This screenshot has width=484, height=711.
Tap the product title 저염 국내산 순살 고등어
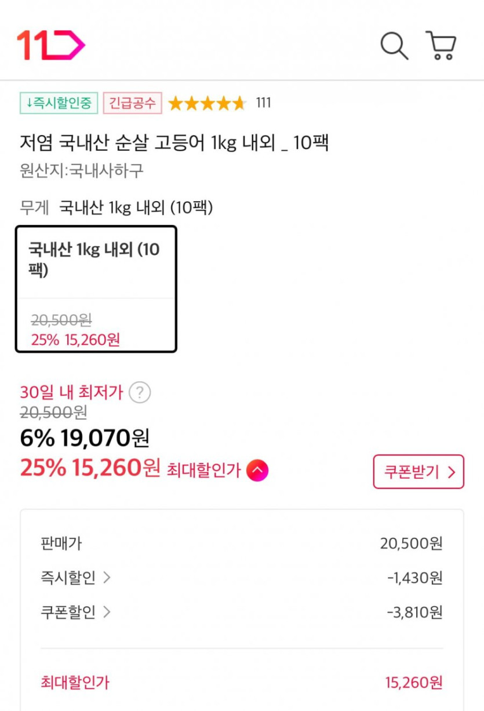click(174, 143)
